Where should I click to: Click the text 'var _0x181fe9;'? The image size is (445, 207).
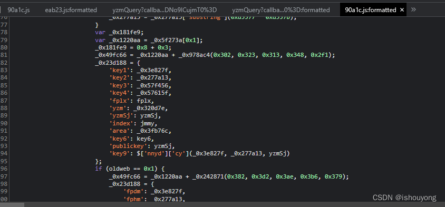[120, 32]
